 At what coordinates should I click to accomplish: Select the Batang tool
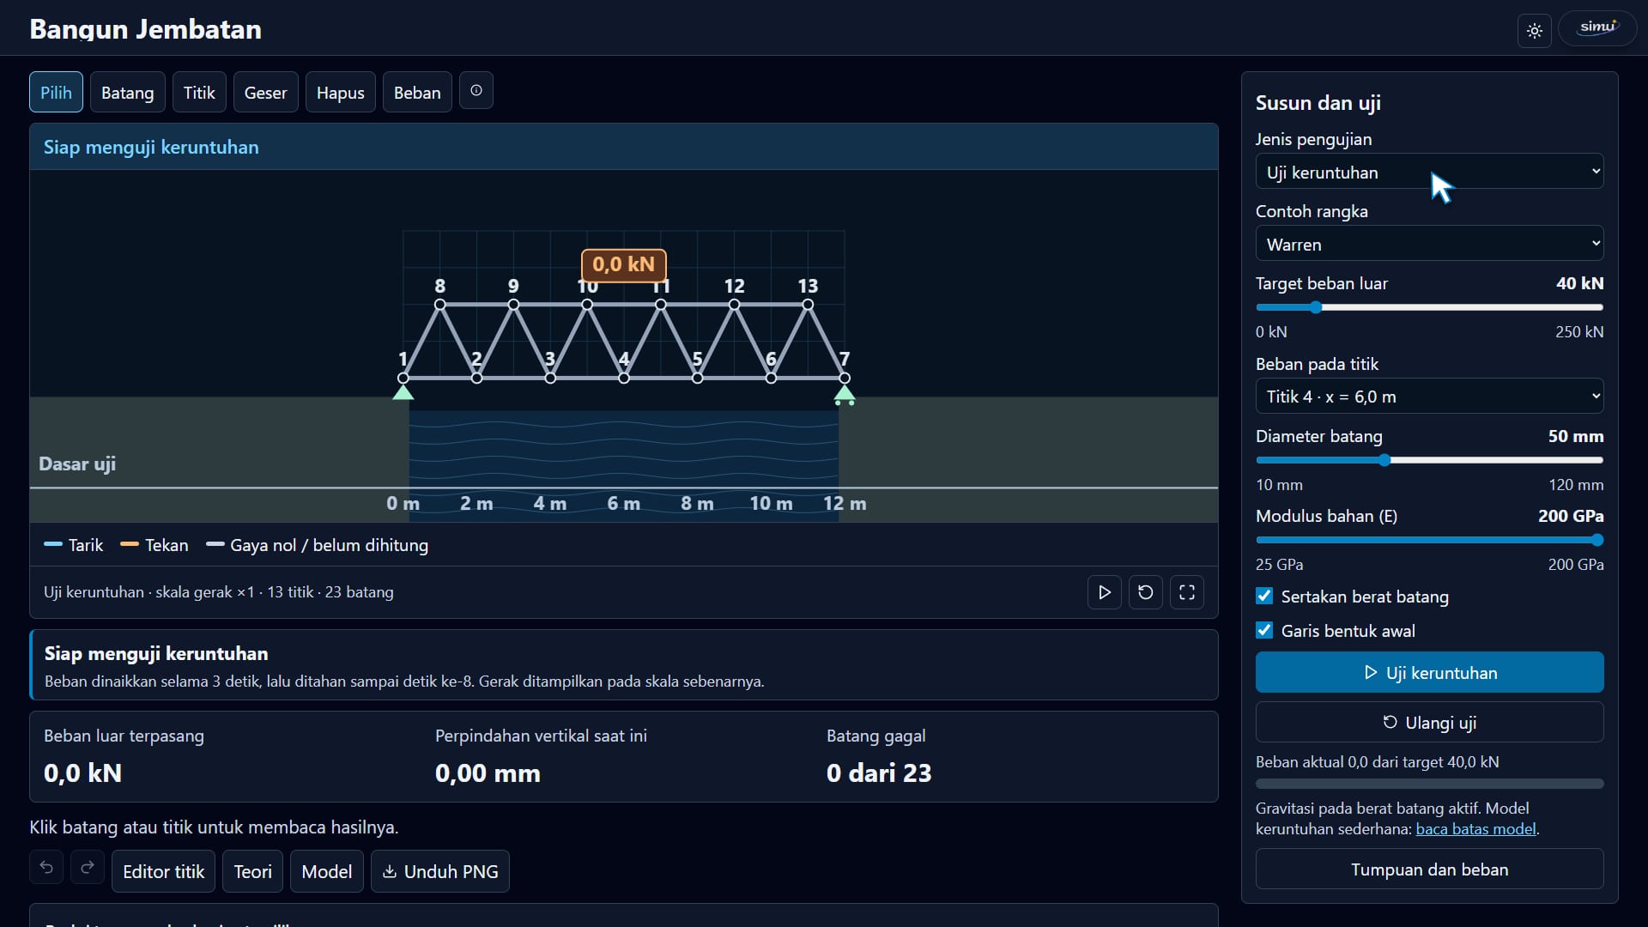[x=128, y=92]
